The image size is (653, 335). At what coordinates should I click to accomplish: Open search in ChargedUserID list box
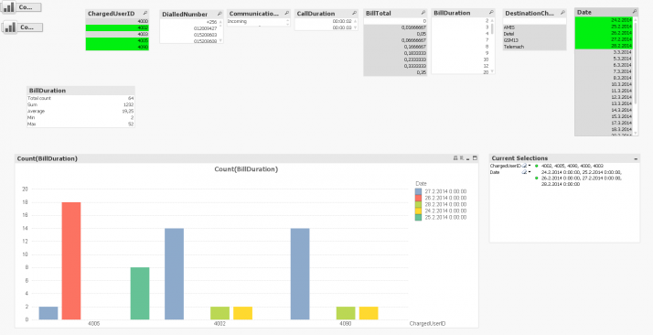[145, 14]
